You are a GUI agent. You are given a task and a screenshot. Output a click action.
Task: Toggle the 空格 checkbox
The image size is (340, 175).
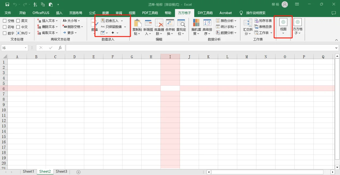[x=5, y=21]
